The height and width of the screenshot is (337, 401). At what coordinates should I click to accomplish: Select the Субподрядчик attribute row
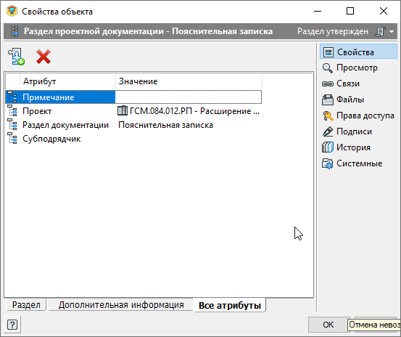click(x=133, y=139)
